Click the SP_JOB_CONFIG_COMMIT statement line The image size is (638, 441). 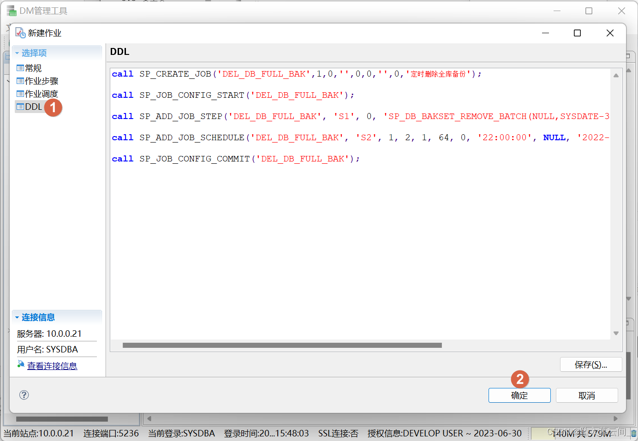(236, 159)
